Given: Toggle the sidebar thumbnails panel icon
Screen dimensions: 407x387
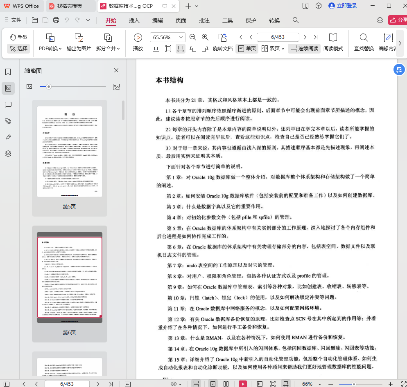Looking at the screenshot, I should coord(8,88).
